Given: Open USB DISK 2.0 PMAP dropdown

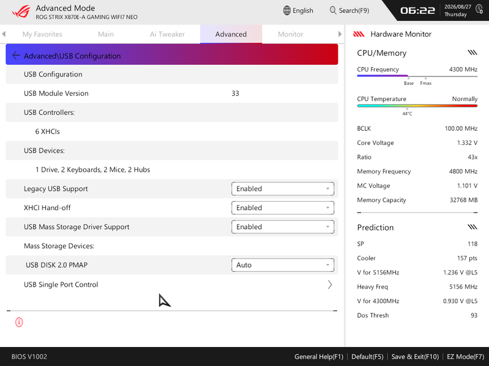Looking at the screenshot, I should click(x=283, y=265).
